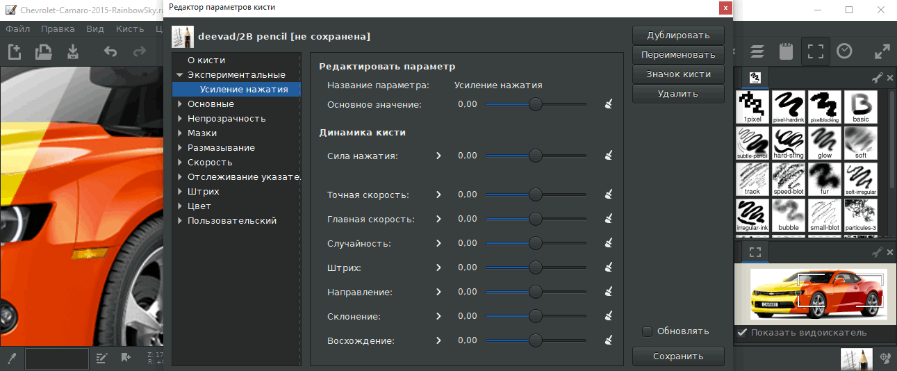897x371 pixels.
Task: Toggle the Обновлять checkbox
Action: coord(647,331)
